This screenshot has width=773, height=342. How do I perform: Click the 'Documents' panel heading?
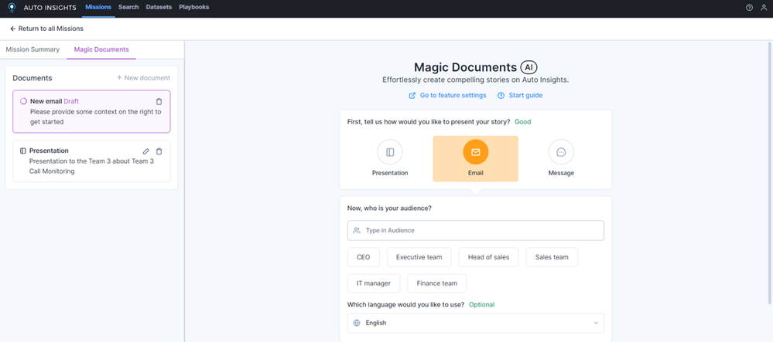coord(32,78)
